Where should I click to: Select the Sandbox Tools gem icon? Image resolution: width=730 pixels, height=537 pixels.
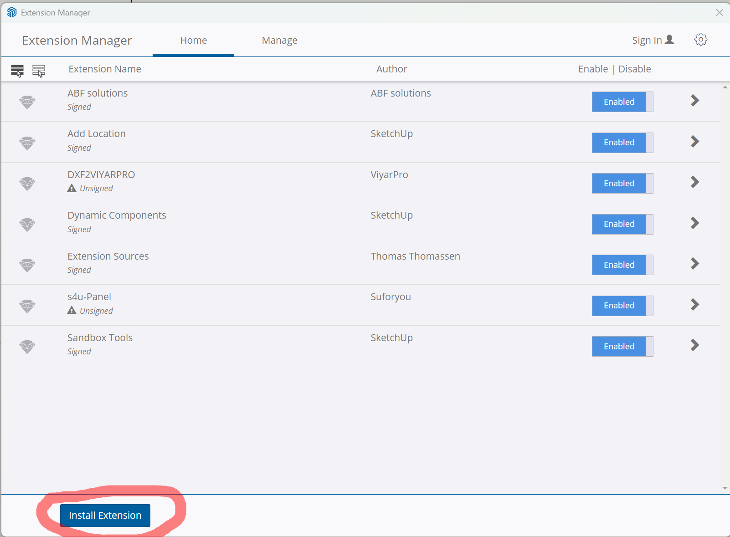pyautogui.click(x=27, y=347)
